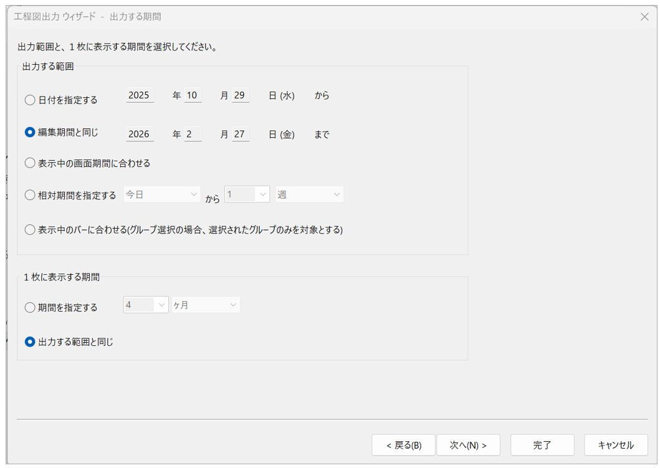Click the start month field 10
The image size is (660, 468).
[193, 95]
